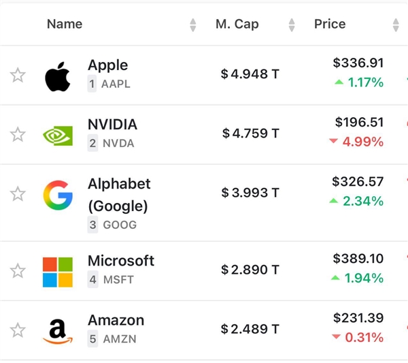Toggle the favorite star for NVIDIA
Image resolution: width=408 pixels, height=363 pixels.
(18, 134)
